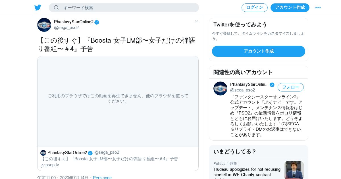
Task: Open the Trudeau apologizes news headline
Action: click(247, 172)
